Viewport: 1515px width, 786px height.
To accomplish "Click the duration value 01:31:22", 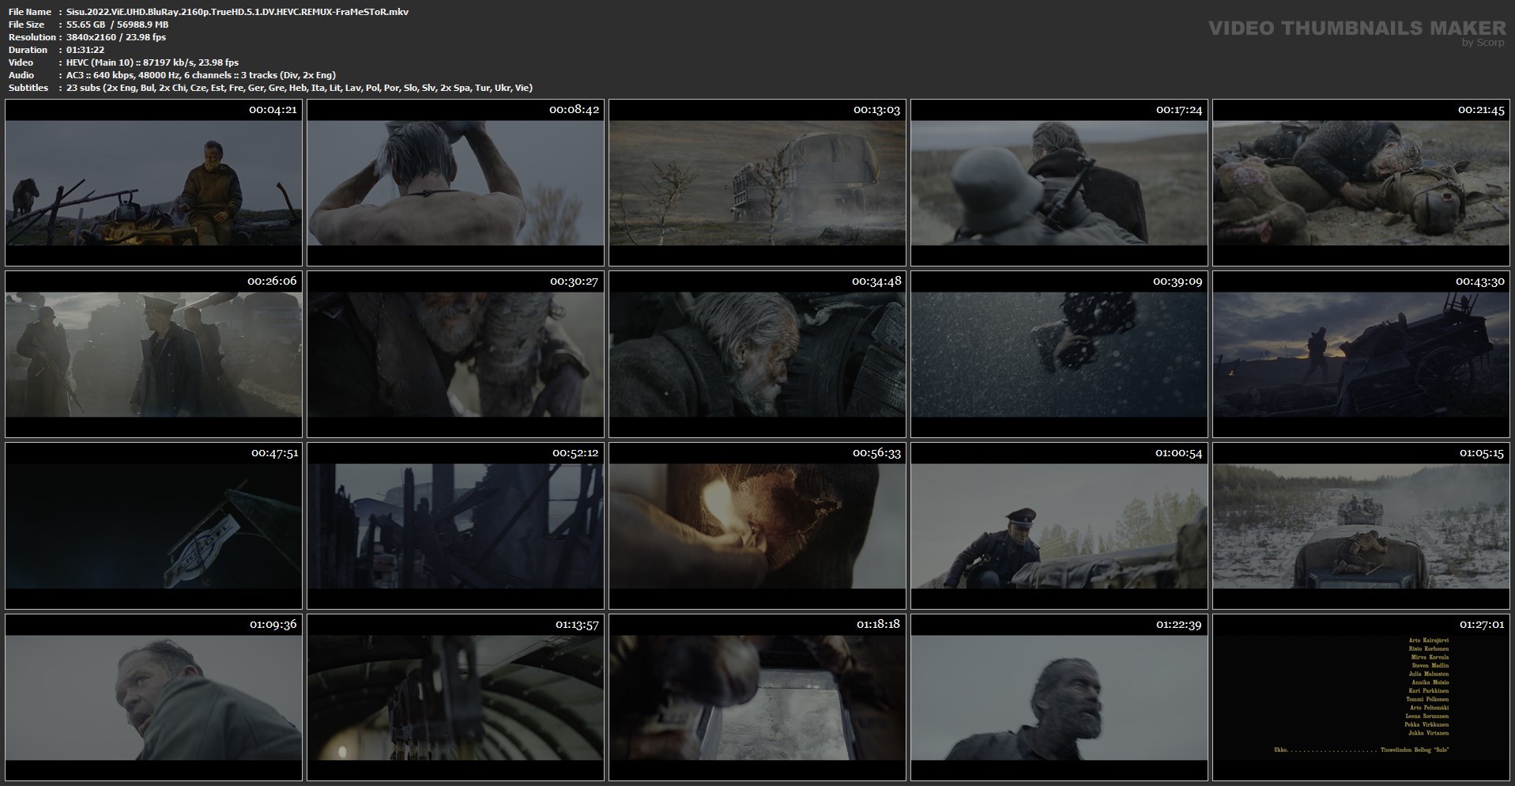I will pyautogui.click(x=85, y=50).
